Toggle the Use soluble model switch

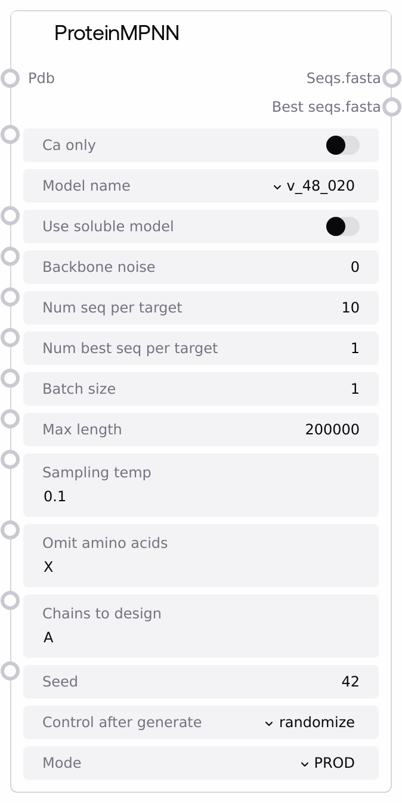[x=342, y=226]
